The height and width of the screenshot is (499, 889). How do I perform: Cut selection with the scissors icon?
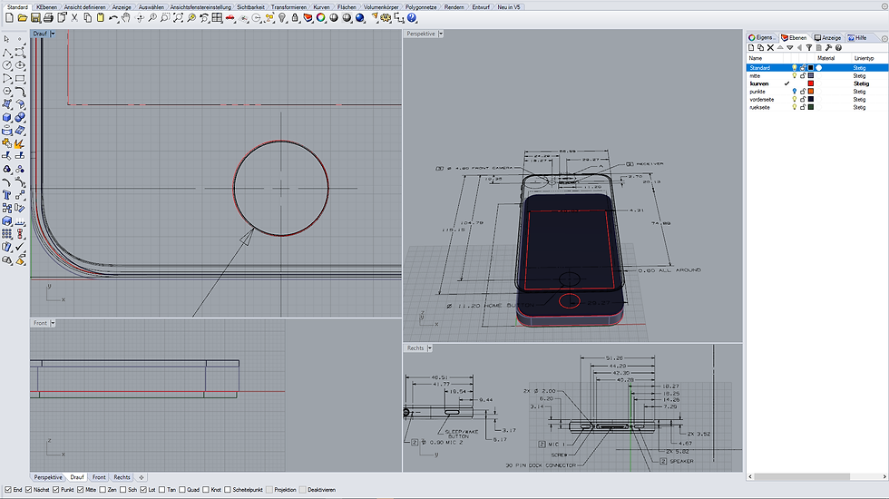click(x=74, y=18)
